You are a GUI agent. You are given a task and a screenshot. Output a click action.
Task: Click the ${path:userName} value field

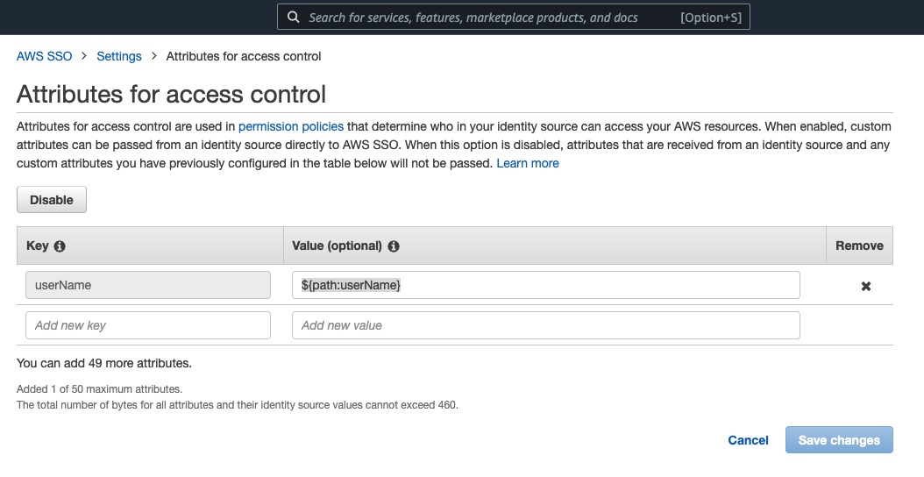545,285
